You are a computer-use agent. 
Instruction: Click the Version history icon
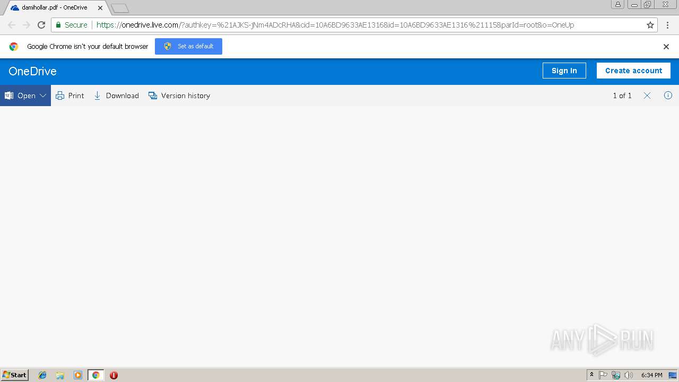(x=153, y=95)
